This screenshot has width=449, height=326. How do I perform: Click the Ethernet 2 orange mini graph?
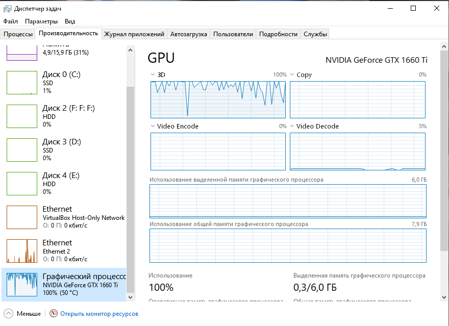click(x=22, y=251)
